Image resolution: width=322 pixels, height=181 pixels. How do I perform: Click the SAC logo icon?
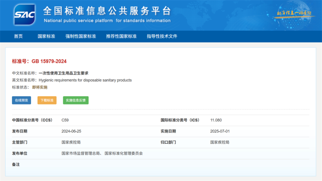pos(24,15)
